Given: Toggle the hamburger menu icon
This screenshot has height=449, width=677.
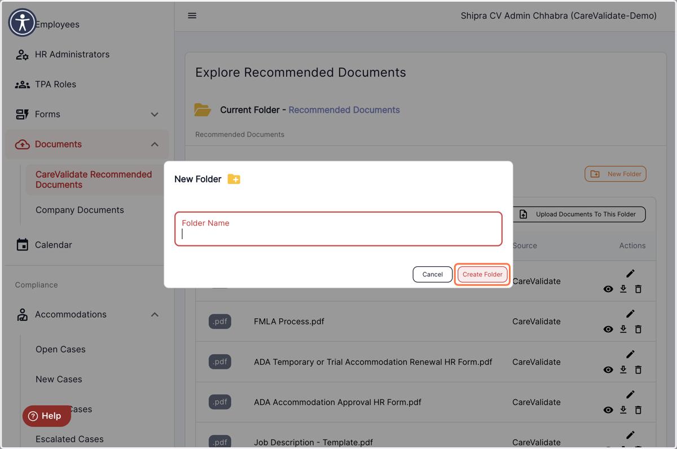Looking at the screenshot, I should point(192,16).
